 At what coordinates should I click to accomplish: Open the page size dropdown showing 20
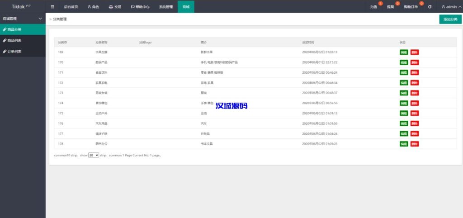[94, 155]
